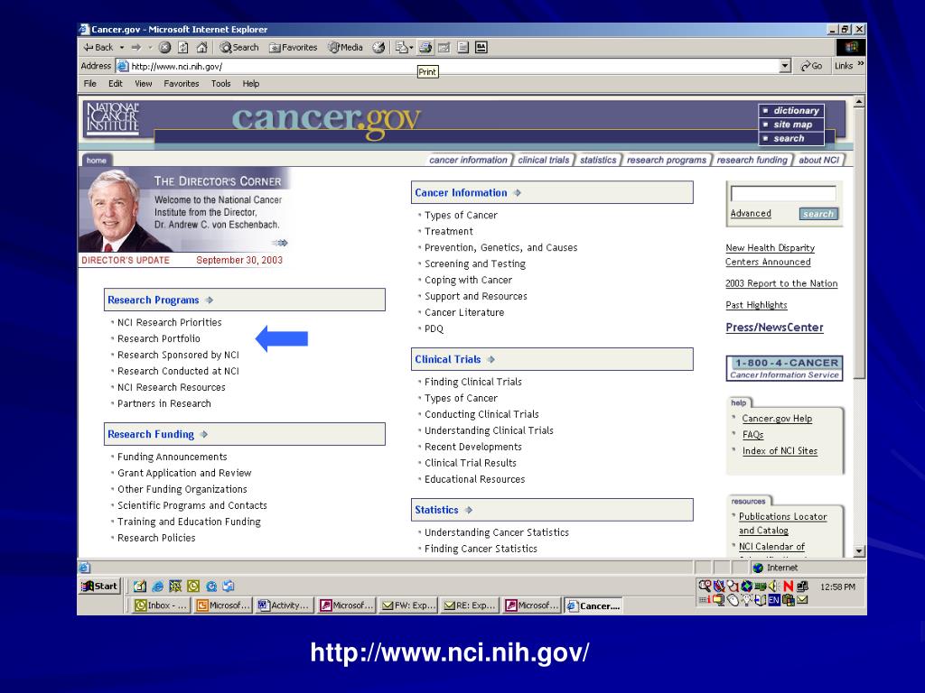Viewport: 925px width, 693px height.
Task: Select the cancer information tab
Action: coord(468,160)
